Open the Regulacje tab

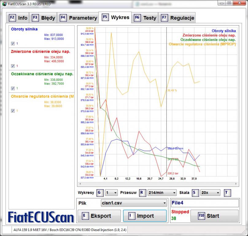(177, 18)
